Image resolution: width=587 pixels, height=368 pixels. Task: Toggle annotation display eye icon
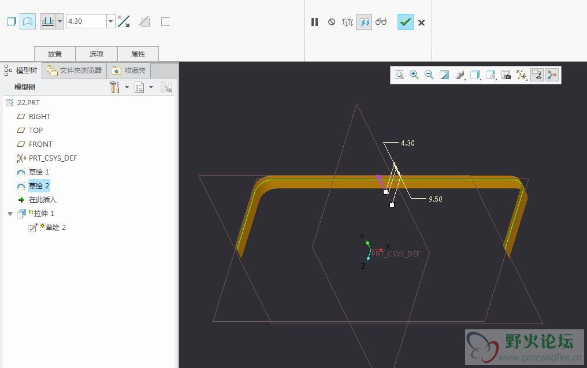(x=537, y=75)
